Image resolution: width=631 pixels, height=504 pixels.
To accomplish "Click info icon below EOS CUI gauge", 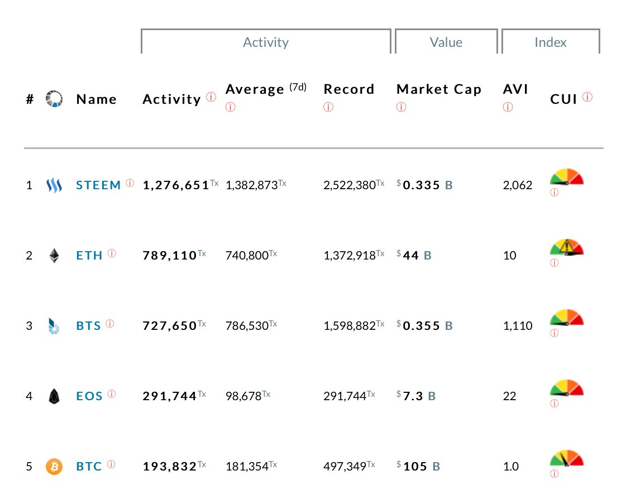I will click(x=554, y=404).
